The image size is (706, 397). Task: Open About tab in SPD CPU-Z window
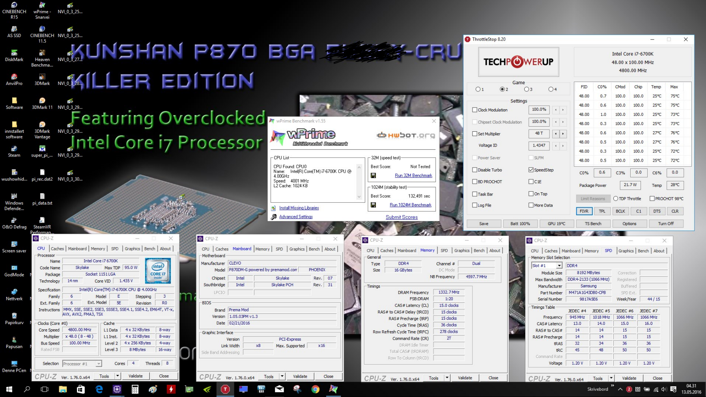coord(659,251)
